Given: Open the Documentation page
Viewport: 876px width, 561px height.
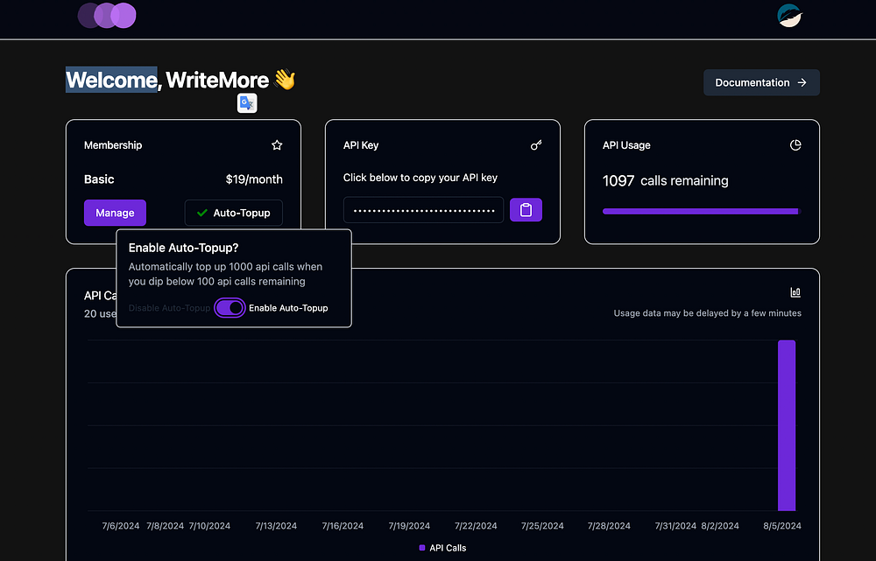Looking at the screenshot, I should pyautogui.click(x=761, y=82).
